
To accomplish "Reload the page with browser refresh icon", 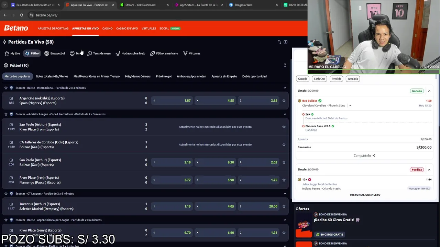I will (21, 15).
